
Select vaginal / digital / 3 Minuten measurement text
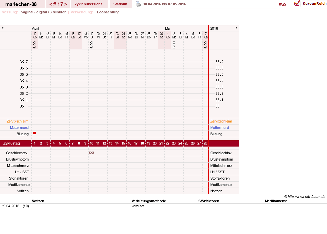pyautogui.click(x=44, y=12)
